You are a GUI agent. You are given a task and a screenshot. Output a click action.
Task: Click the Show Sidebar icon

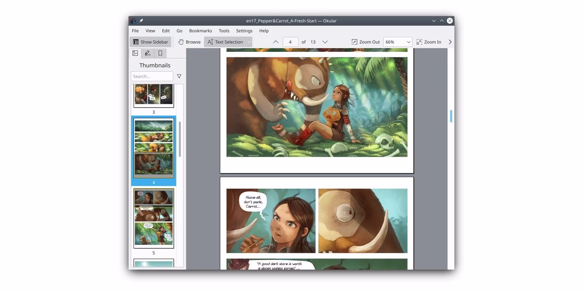click(136, 42)
